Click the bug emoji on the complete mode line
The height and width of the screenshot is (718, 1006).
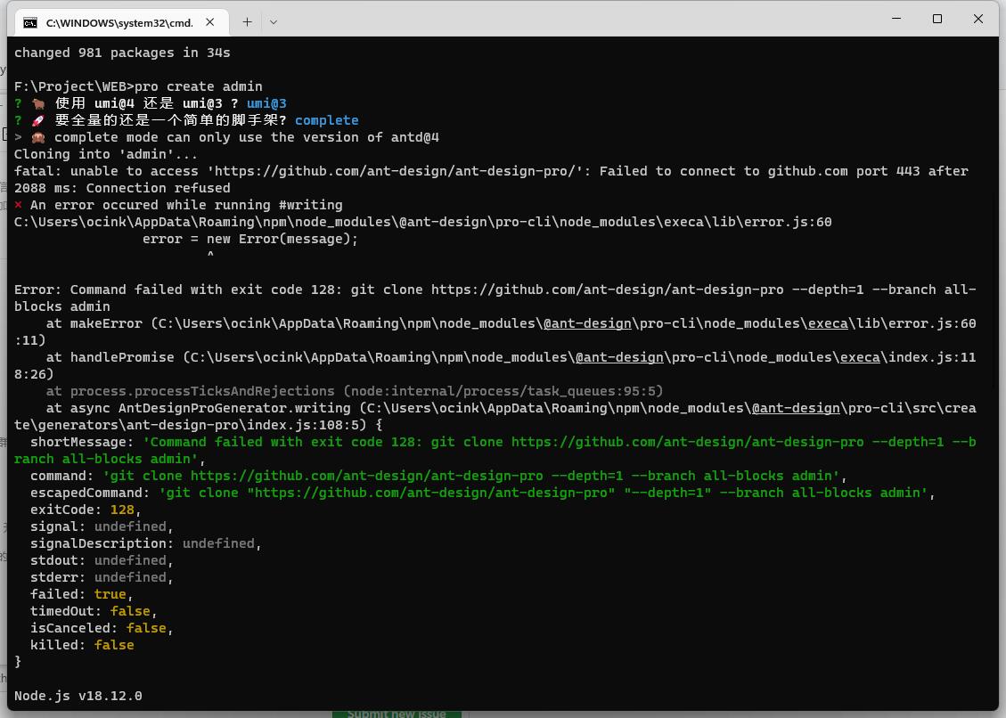pos(37,137)
